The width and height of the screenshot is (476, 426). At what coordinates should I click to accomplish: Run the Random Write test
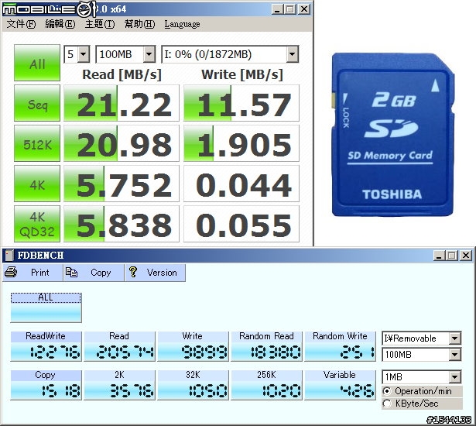coord(340,346)
